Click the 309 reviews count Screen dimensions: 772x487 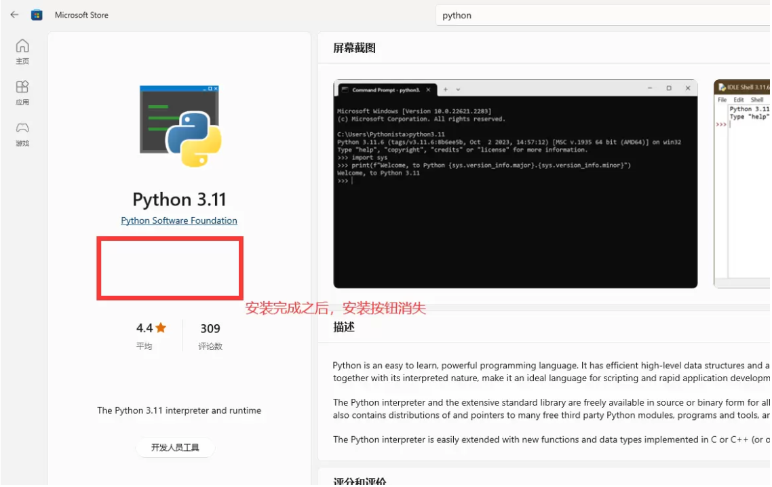210,328
